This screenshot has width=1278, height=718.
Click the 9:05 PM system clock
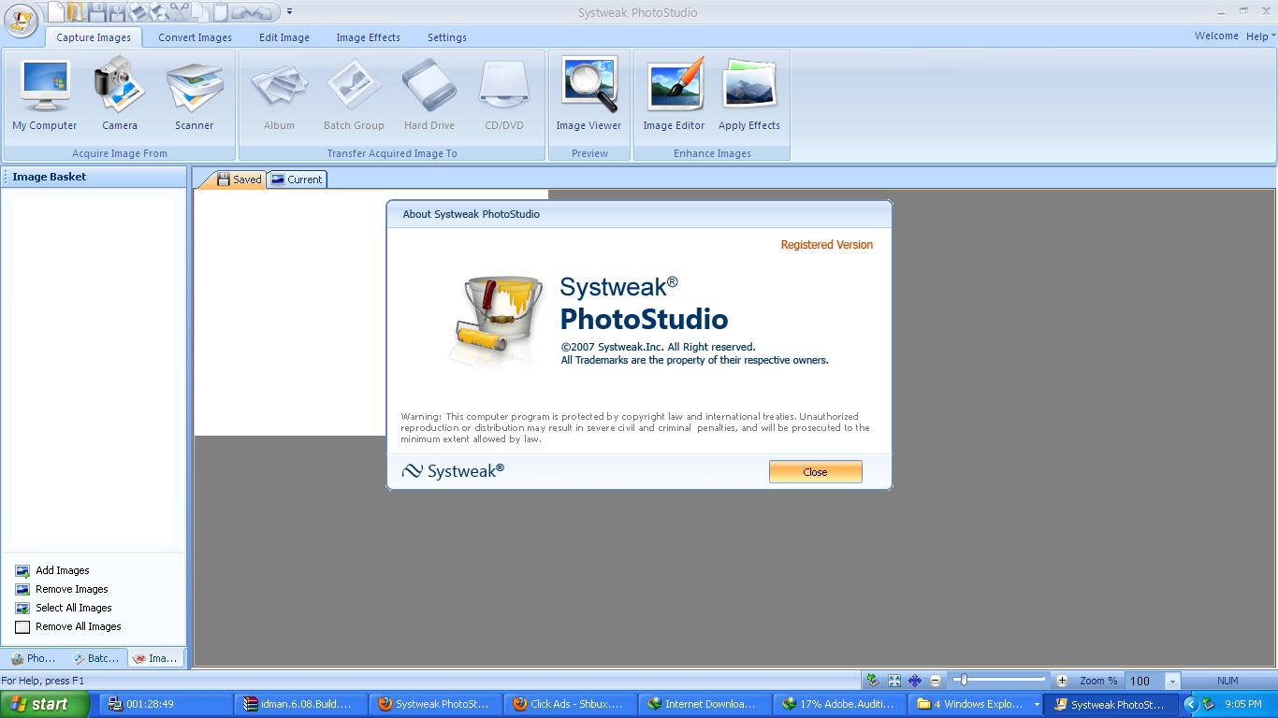(x=1242, y=704)
